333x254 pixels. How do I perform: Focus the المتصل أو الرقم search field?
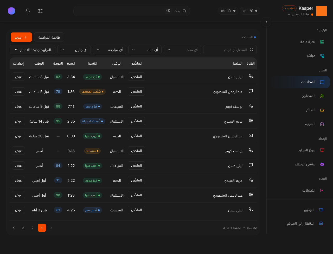pos(230,50)
